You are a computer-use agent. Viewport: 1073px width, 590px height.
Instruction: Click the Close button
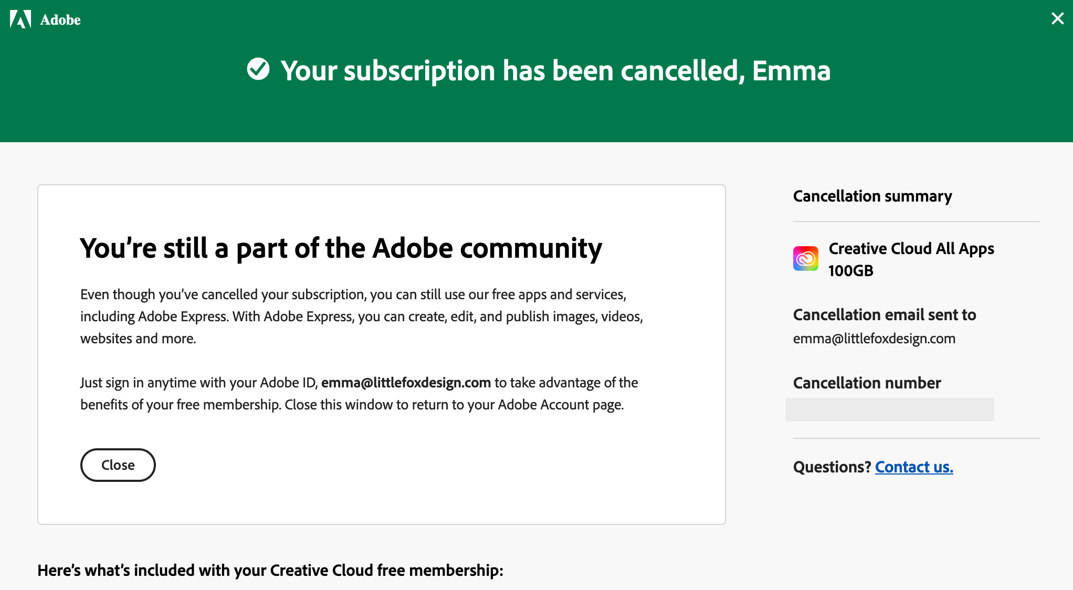(x=118, y=465)
